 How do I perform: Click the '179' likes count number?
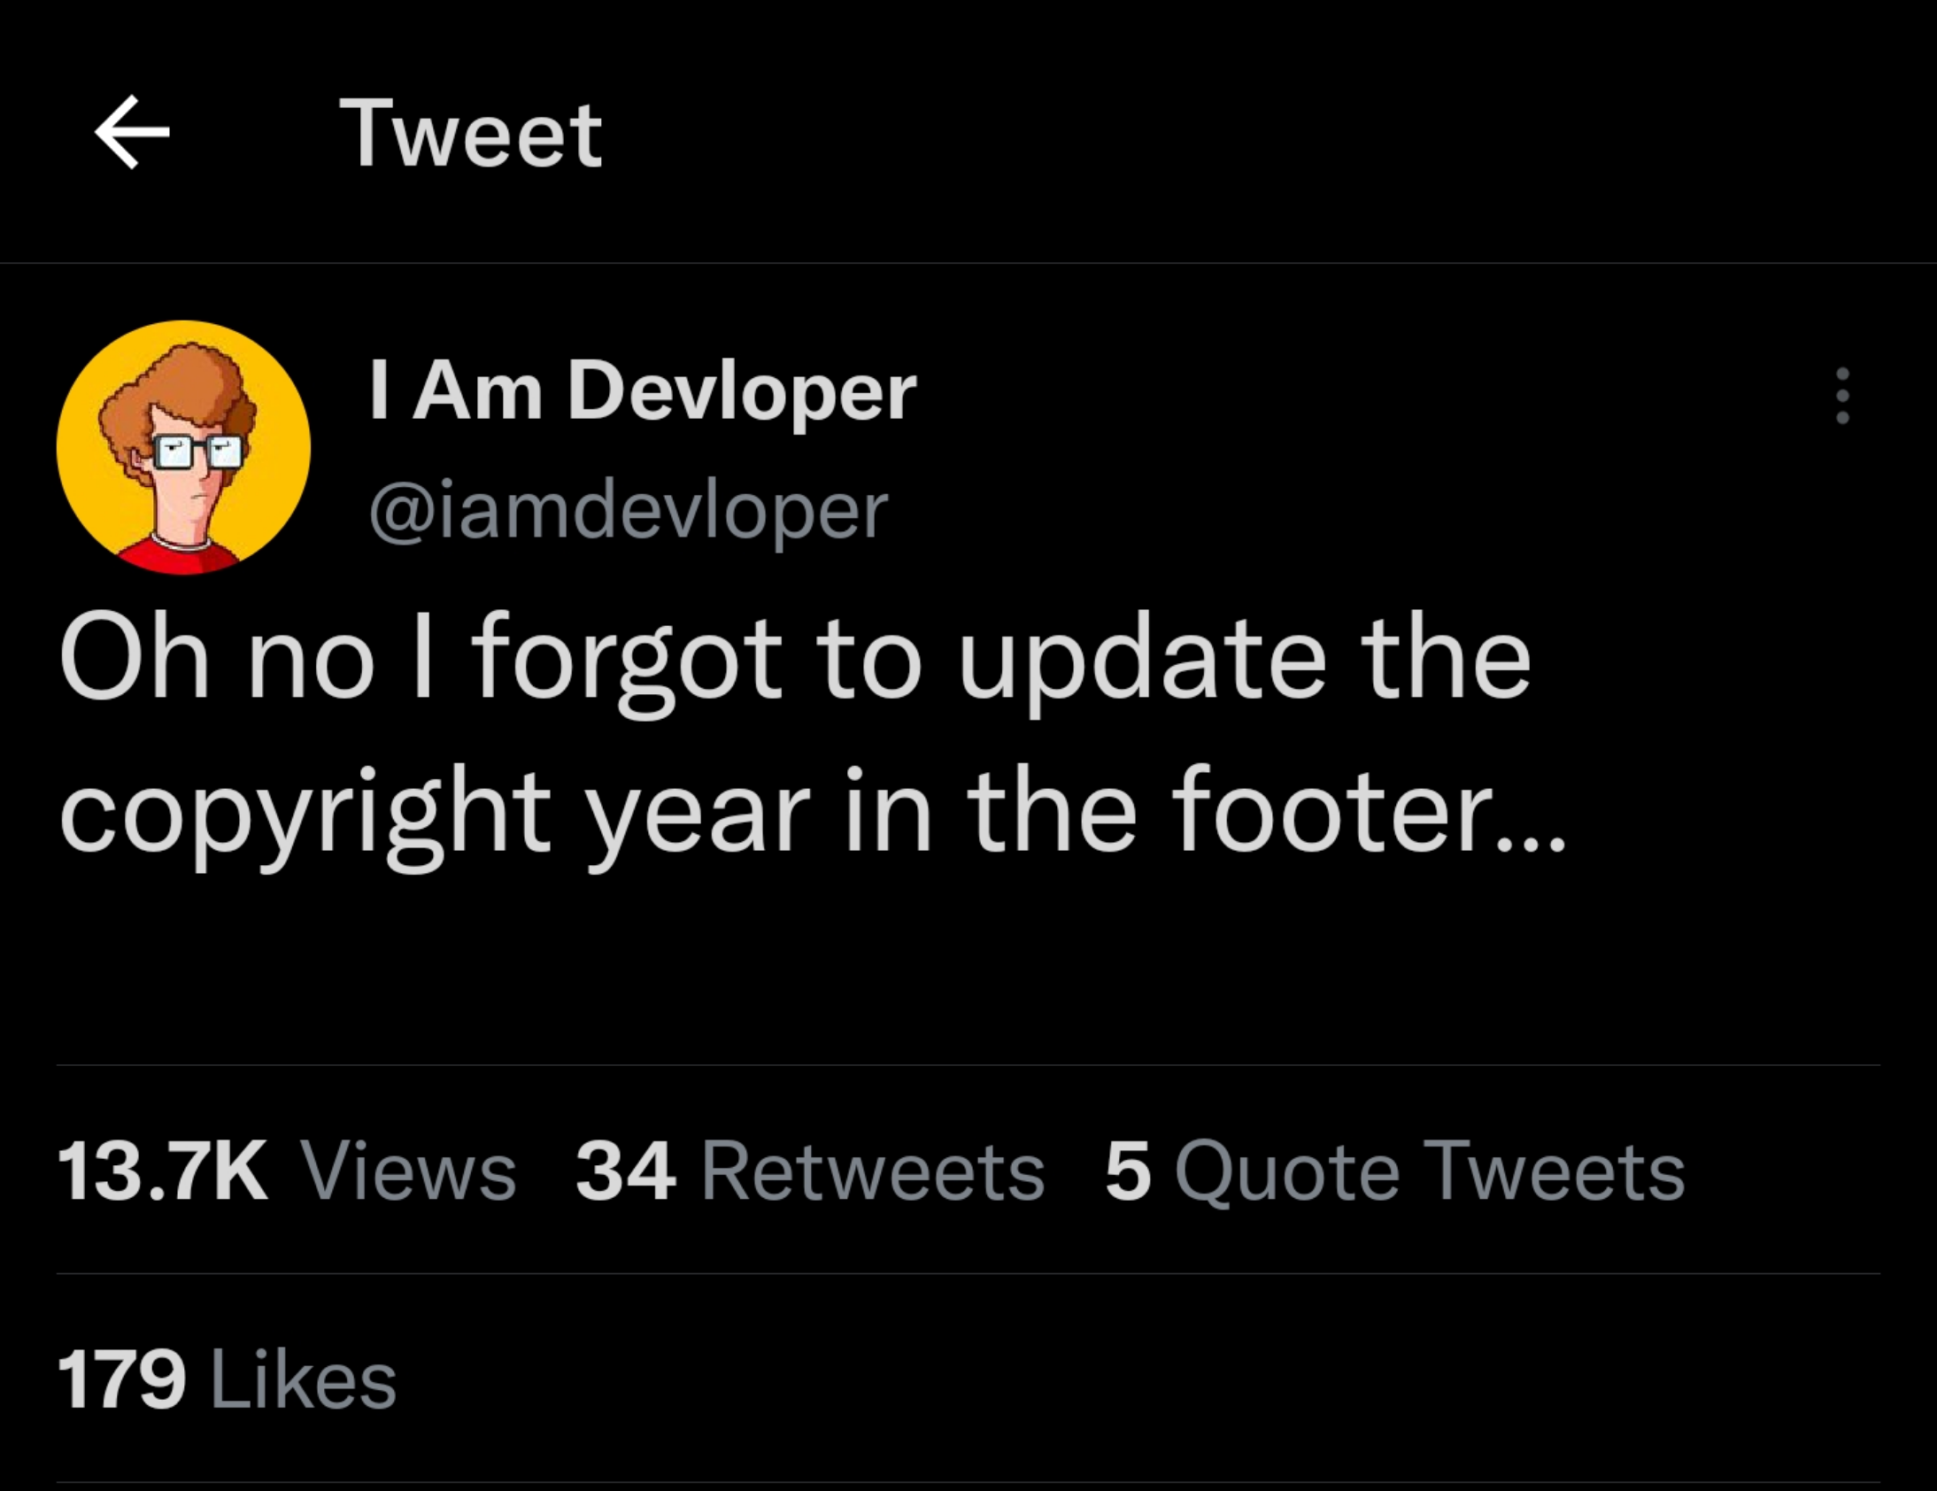[x=121, y=1379]
